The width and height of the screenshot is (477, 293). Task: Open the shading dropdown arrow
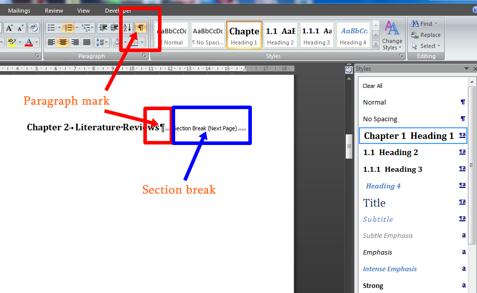[x=125, y=42]
